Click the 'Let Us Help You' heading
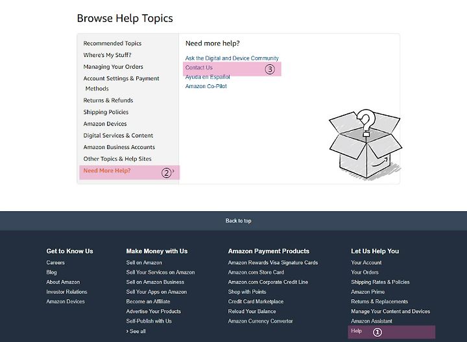 coord(375,251)
